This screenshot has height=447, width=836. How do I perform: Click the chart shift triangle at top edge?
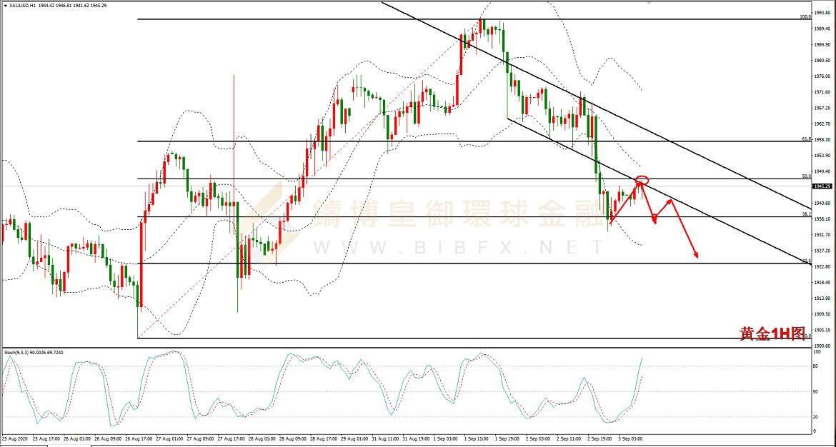[x=649, y=3]
